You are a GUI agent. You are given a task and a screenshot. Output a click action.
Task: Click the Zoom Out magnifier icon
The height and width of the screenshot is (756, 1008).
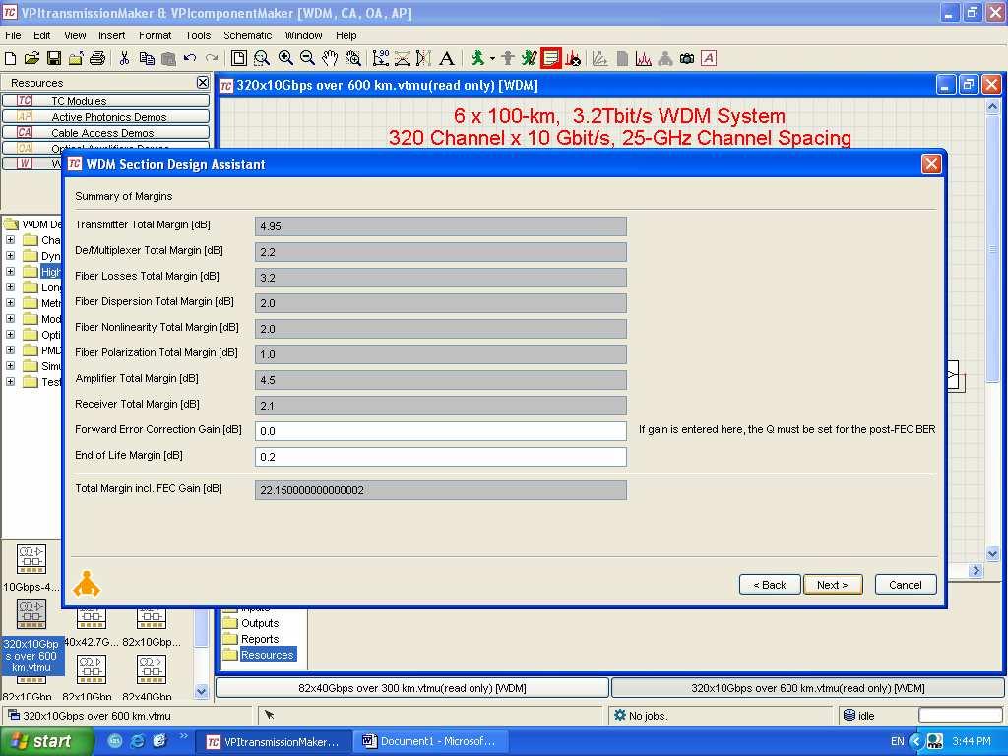[307, 58]
